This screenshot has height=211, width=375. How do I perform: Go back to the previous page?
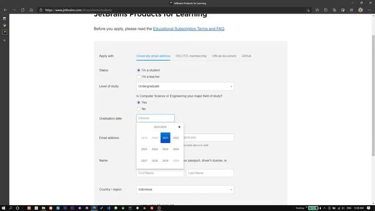coord(5,10)
